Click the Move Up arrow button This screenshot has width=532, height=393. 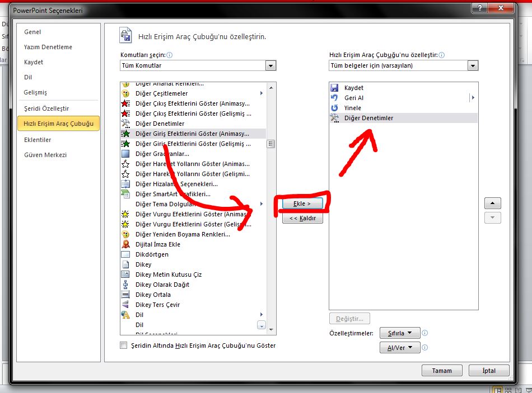[493, 203]
